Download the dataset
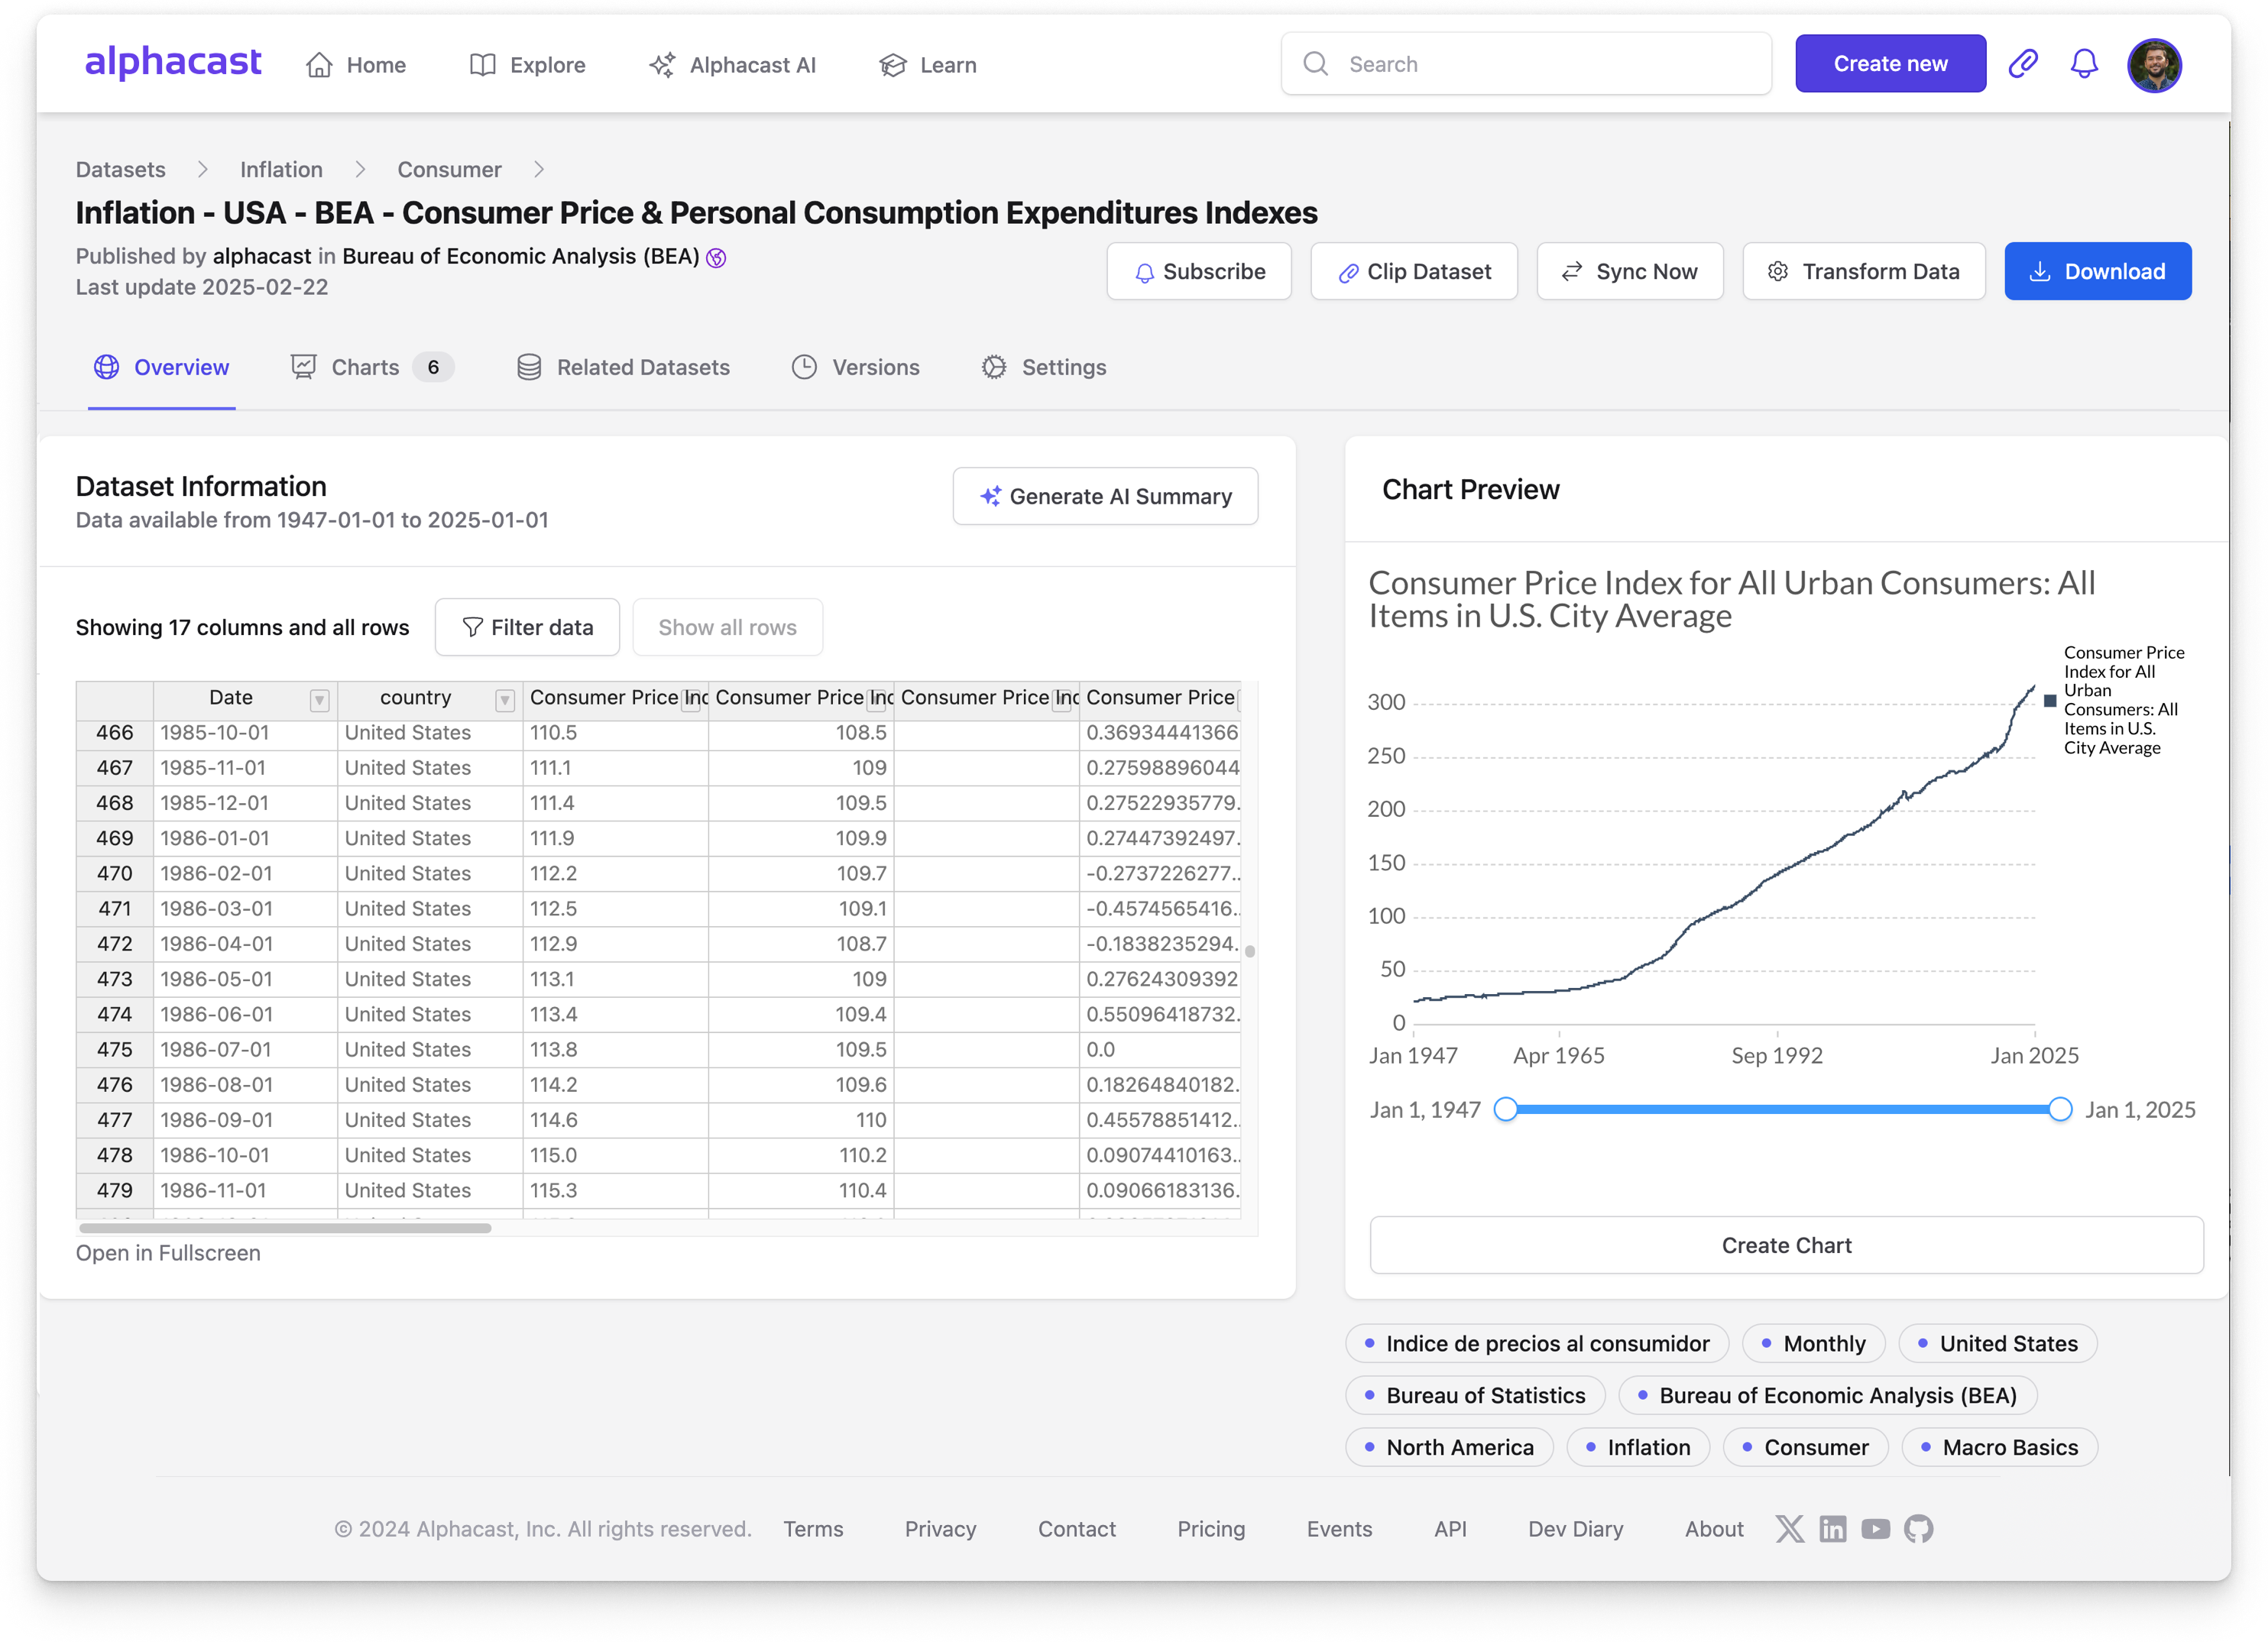Viewport: 2268px width, 1642px height. coord(2098,271)
